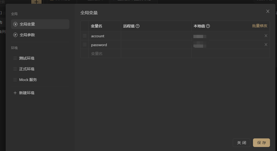Click the 本地值 column header text
The height and width of the screenshot is (151, 277).
(199, 26)
